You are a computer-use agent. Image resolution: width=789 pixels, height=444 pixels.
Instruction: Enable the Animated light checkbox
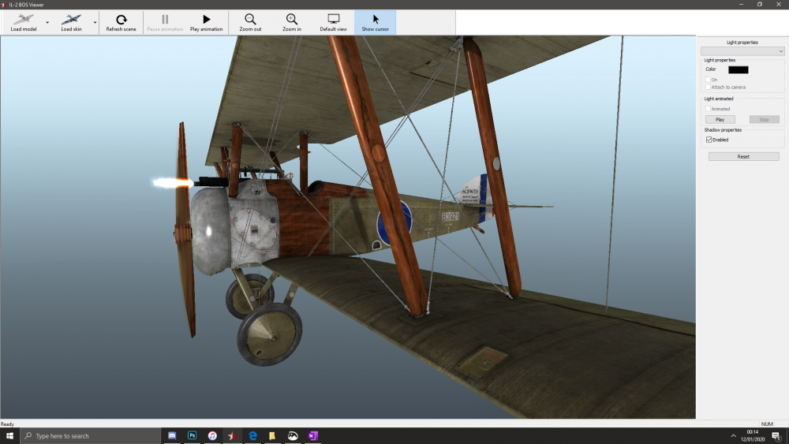709,109
